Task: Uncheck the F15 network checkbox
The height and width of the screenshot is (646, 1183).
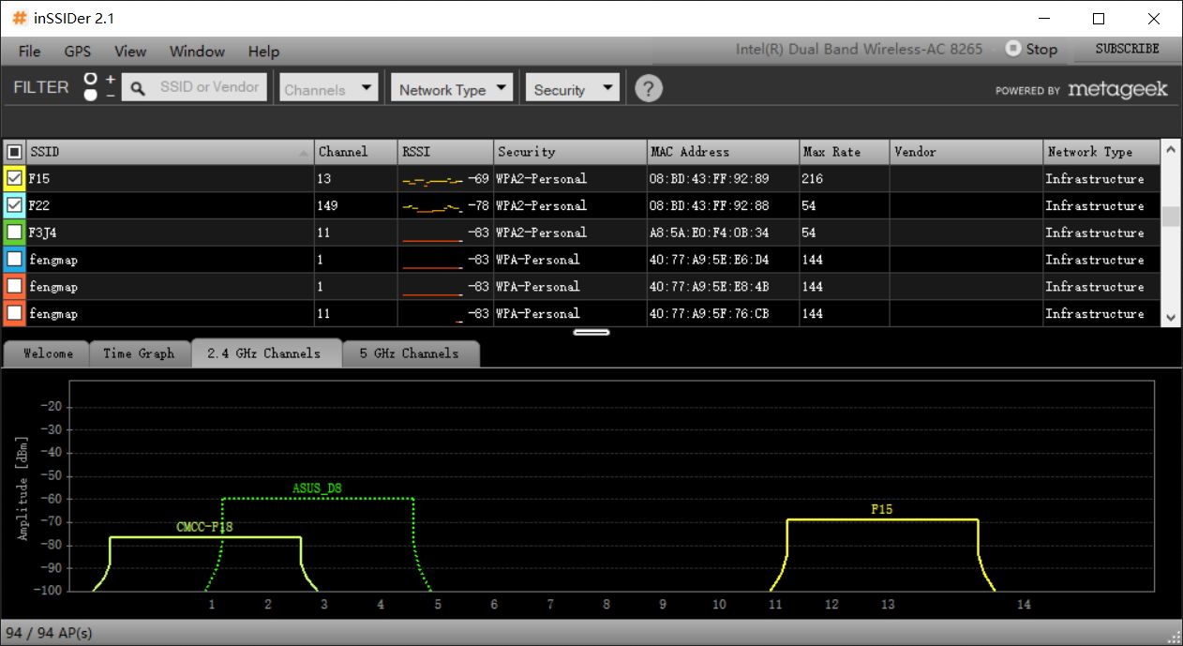Action: point(14,178)
